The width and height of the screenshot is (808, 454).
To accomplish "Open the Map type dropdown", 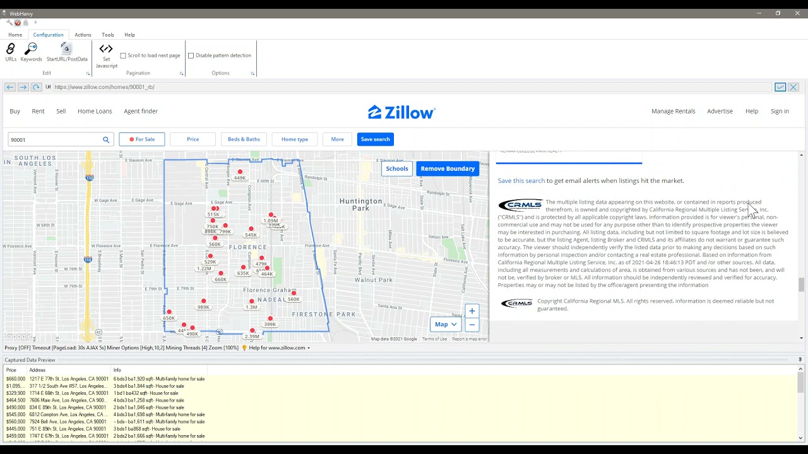I will (446, 325).
